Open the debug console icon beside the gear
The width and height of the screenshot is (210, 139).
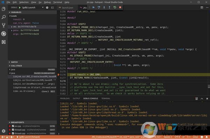[52, 8]
